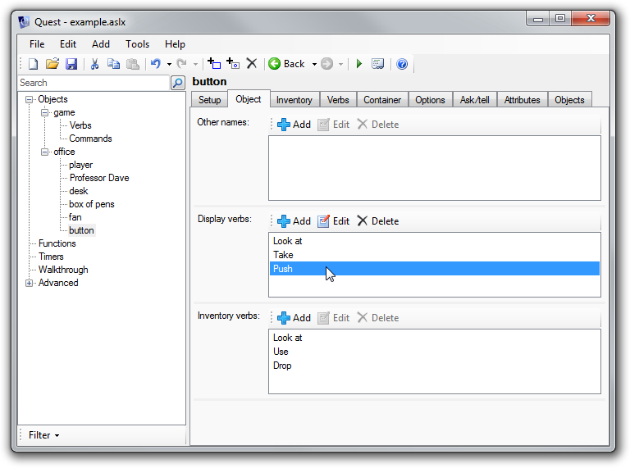Open the undo history dropdown arrow
This screenshot has height=468, width=630.
(169, 64)
